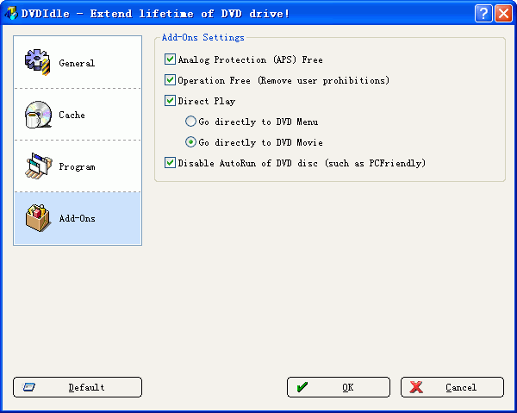
Task: Click the DVDIdle title bar app icon
Action: coord(11,14)
